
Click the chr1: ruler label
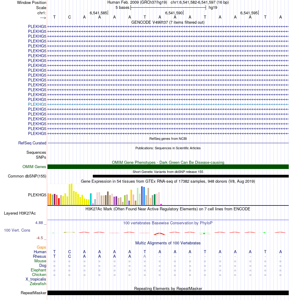(42, 13)
